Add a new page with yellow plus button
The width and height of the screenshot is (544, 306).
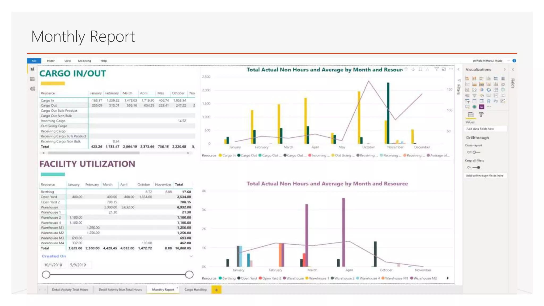[216, 290]
